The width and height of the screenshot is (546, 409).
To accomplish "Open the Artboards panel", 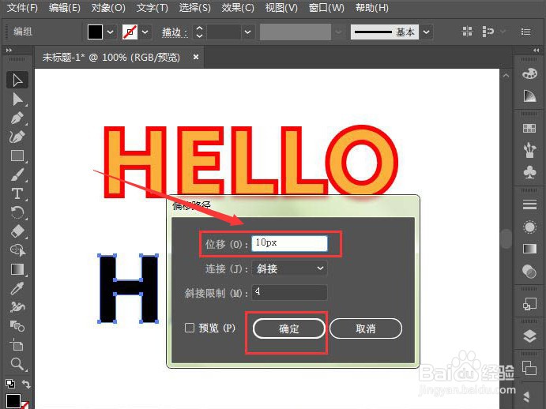I will [529, 368].
